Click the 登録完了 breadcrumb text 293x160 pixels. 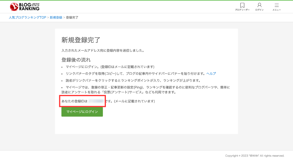pyautogui.click(x=72, y=17)
